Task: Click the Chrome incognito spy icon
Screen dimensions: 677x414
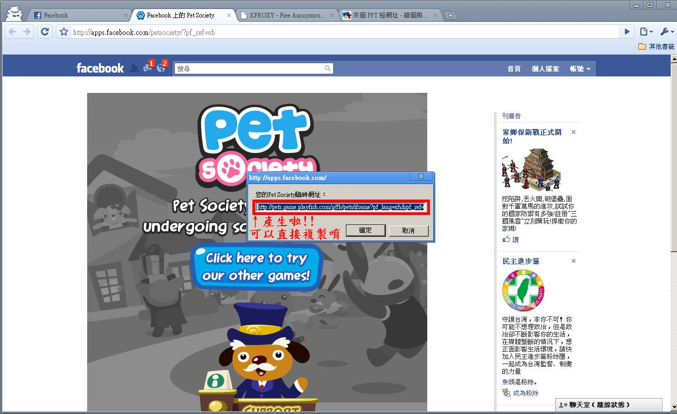Action: pyautogui.click(x=14, y=13)
